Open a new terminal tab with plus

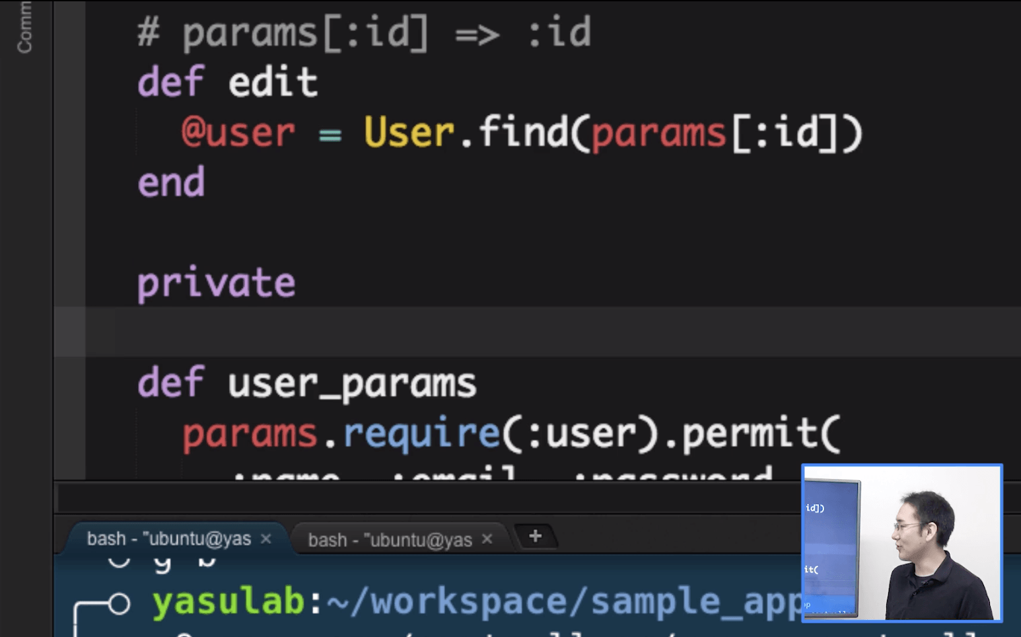[536, 537]
